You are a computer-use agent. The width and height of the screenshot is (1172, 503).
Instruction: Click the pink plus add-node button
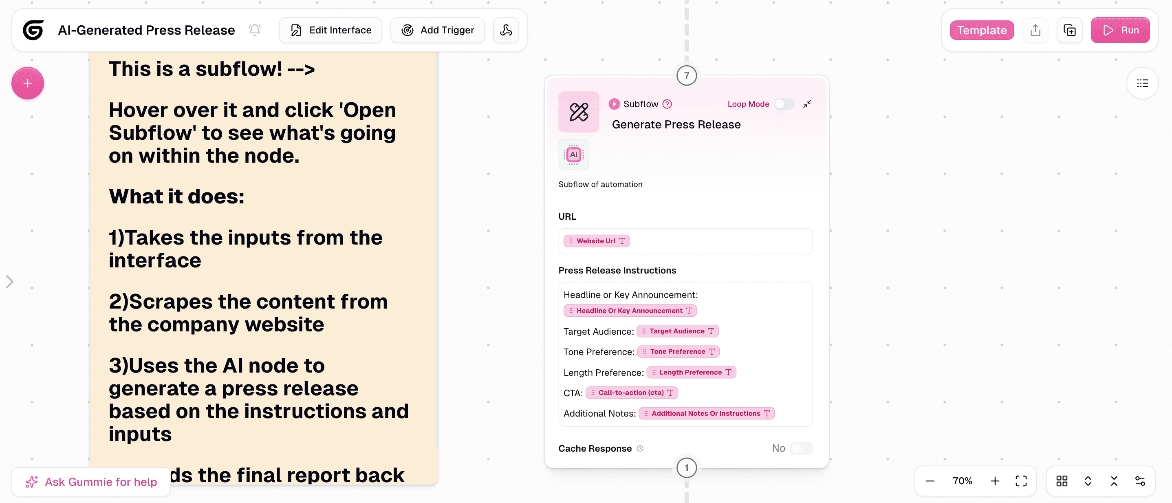28,83
